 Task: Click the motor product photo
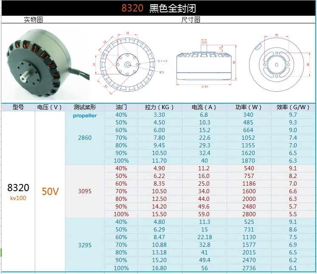[46, 64]
